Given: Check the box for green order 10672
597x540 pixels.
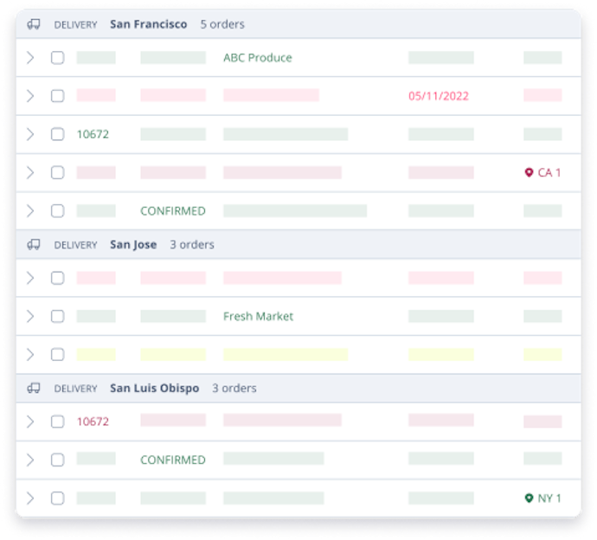Looking at the screenshot, I should click(57, 134).
